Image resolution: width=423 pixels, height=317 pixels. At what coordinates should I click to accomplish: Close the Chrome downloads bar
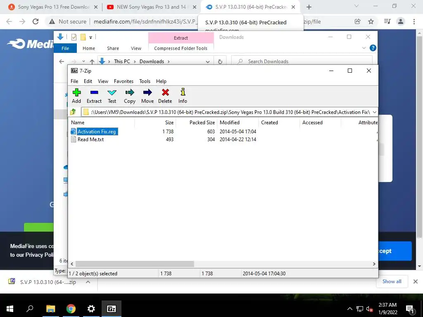(x=416, y=282)
